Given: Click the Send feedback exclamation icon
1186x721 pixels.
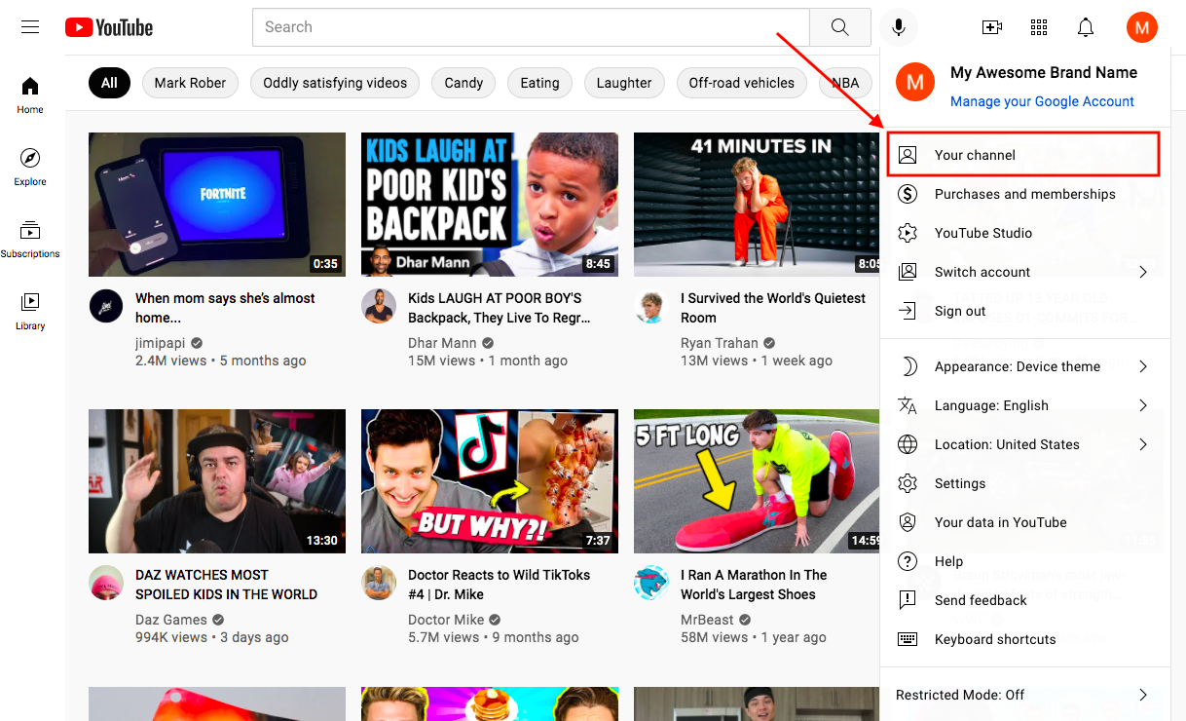Looking at the screenshot, I should coord(908,600).
